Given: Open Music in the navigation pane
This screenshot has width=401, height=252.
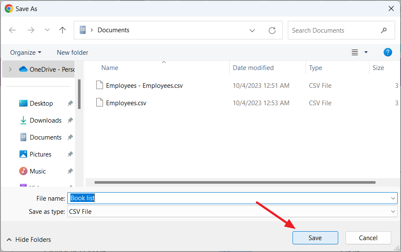Looking at the screenshot, I should click(x=38, y=171).
